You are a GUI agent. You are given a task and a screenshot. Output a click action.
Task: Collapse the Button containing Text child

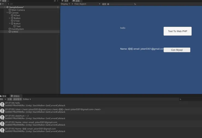click(10, 23)
